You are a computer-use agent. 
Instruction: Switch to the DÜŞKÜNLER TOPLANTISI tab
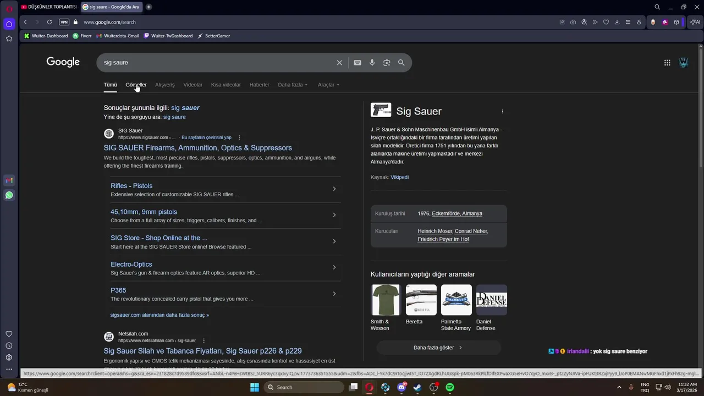48,7
